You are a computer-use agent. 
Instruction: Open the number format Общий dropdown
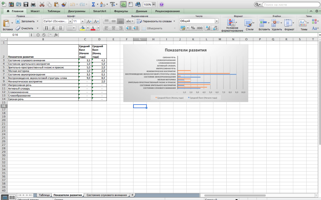[x=217, y=21]
